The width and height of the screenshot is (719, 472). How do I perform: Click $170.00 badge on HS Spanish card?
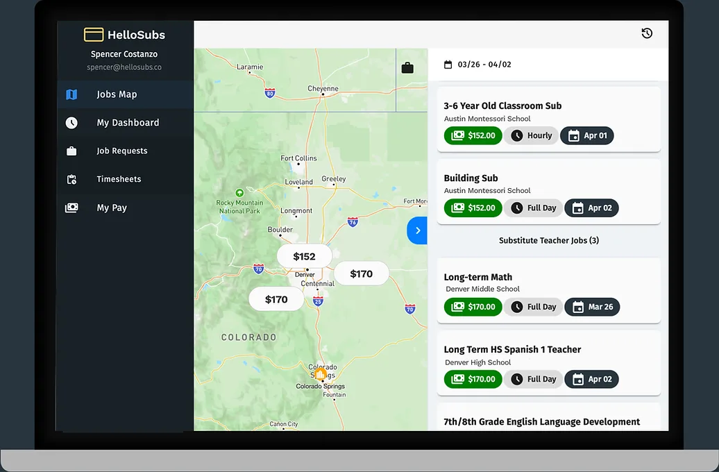click(x=473, y=380)
